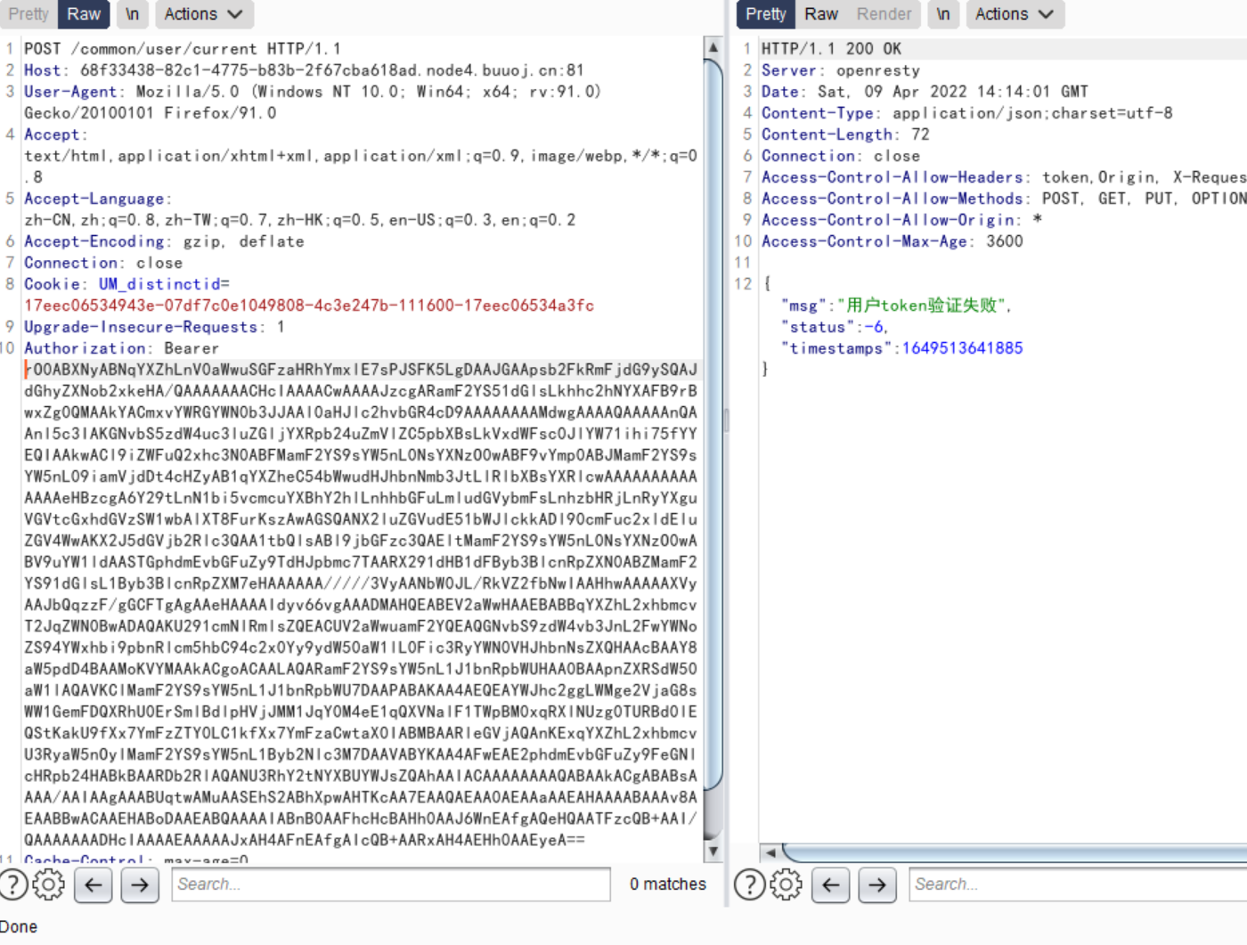Expand response Actions dropdown

tap(1014, 14)
